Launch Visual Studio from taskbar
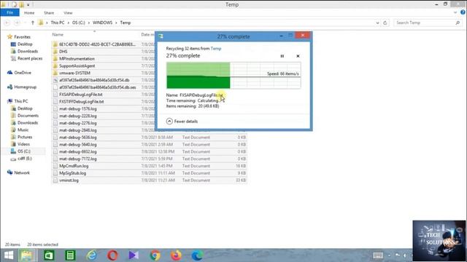 click(x=134, y=255)
